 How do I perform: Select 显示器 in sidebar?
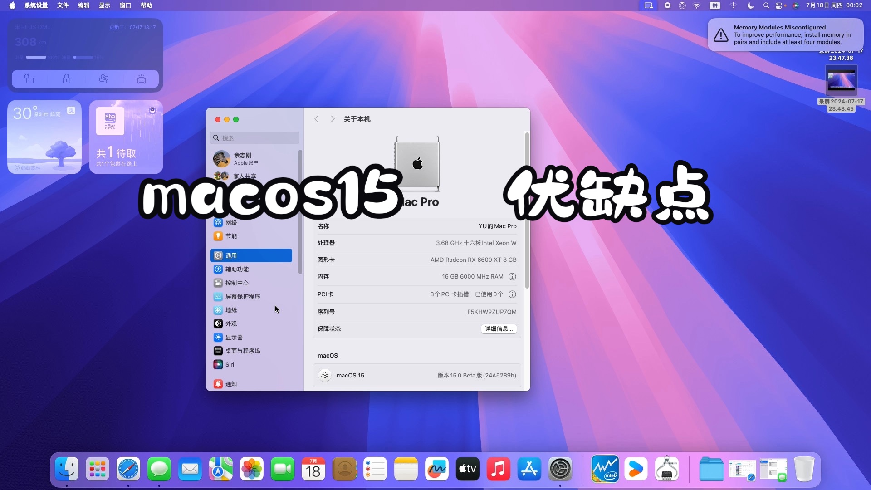[251, 337]
